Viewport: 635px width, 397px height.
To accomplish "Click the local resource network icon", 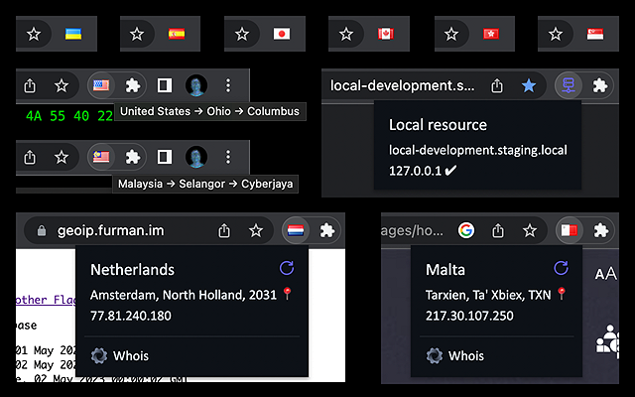I will (x=568, y=86).
